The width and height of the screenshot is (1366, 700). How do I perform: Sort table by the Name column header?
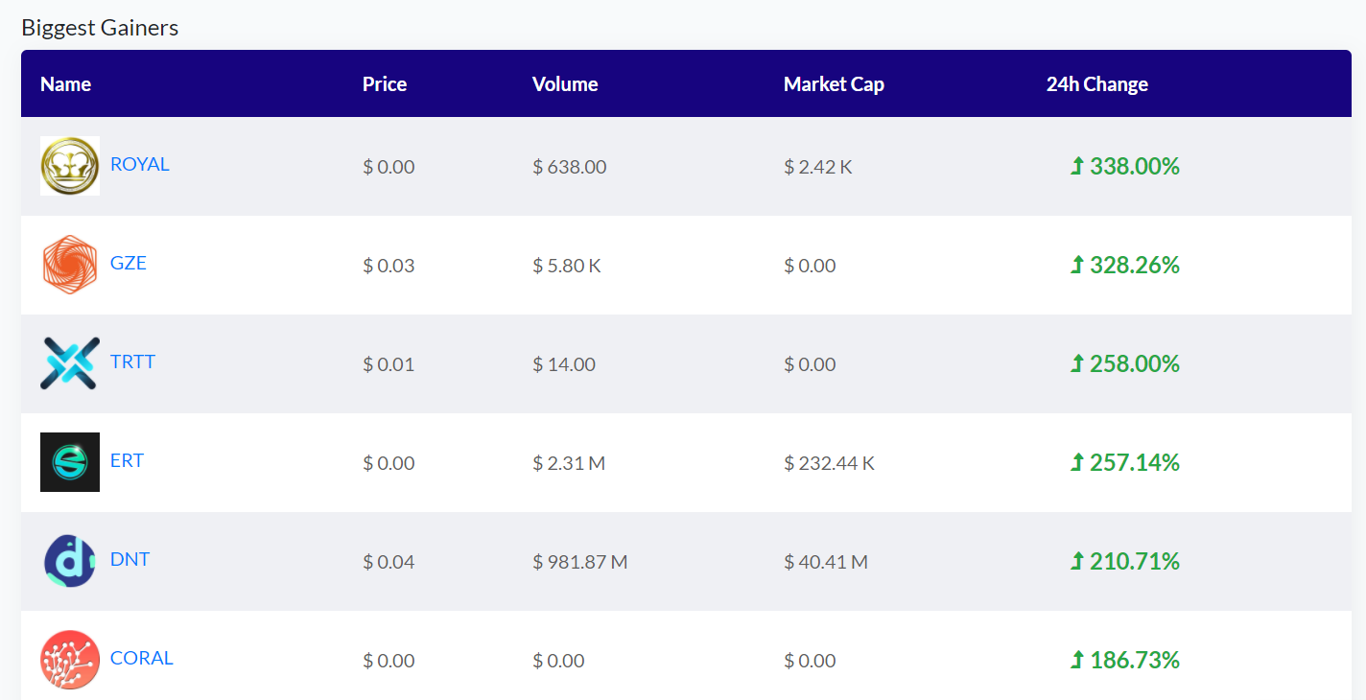tap(65, 84)
